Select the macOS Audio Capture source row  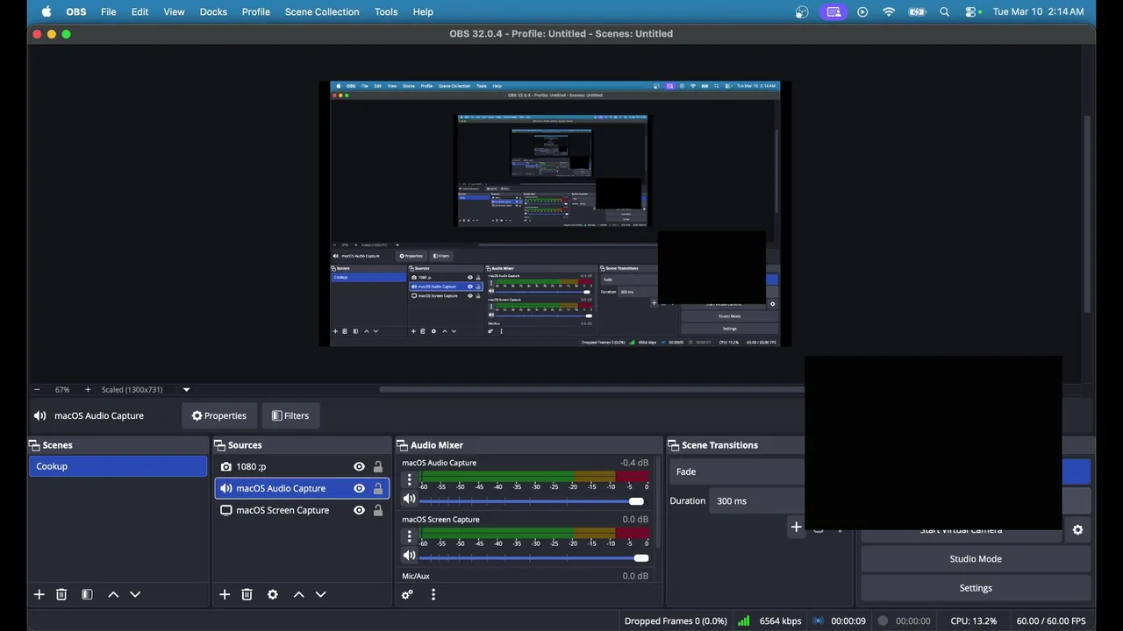point(302,488)
